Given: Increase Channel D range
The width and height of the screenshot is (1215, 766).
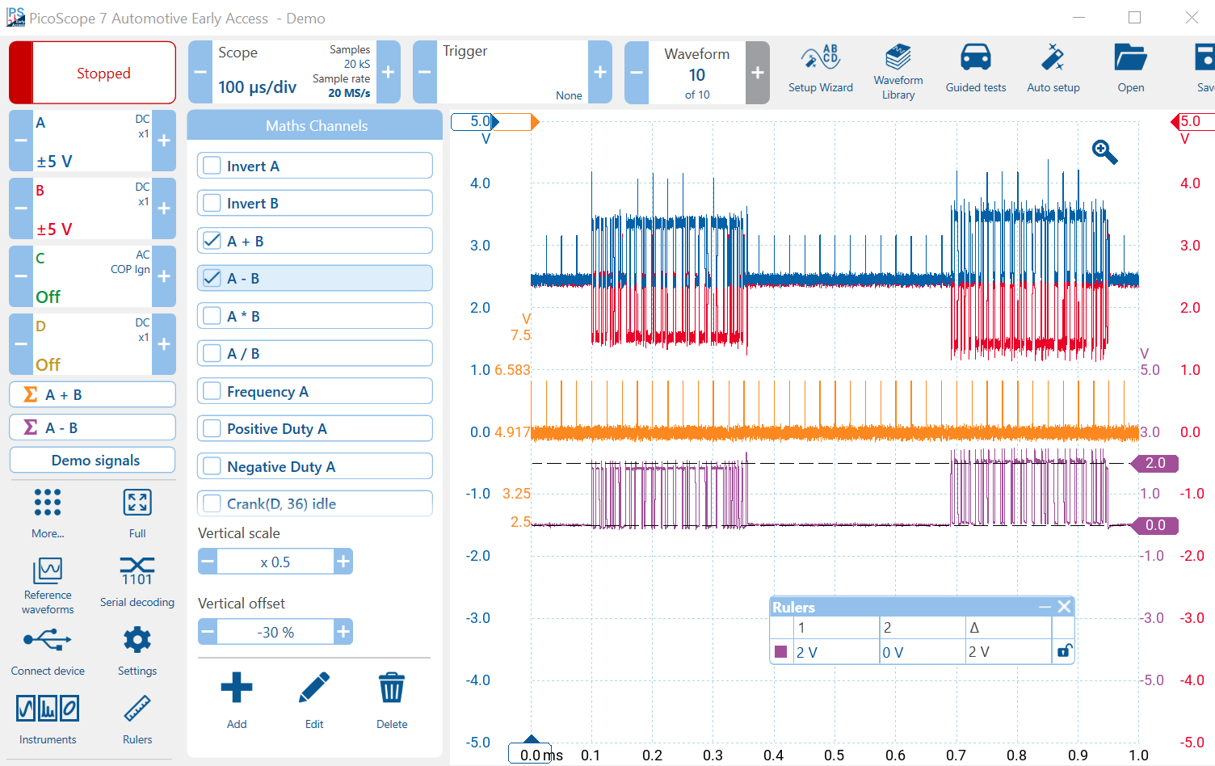Looking at the screenshot, I should (x=164, y=344).
